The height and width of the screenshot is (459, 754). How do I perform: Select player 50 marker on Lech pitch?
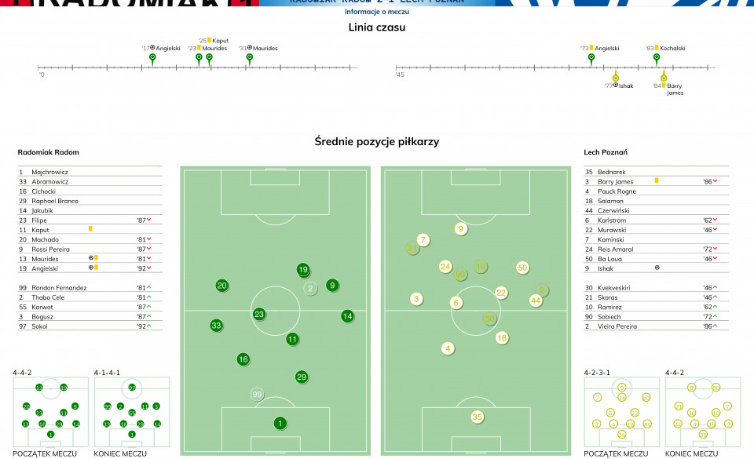tap(523, 268)
